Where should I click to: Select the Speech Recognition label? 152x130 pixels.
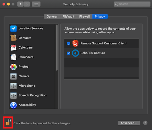33,95
